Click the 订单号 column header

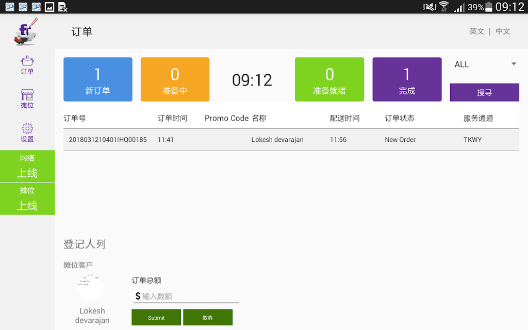click(x=74, y=118)
